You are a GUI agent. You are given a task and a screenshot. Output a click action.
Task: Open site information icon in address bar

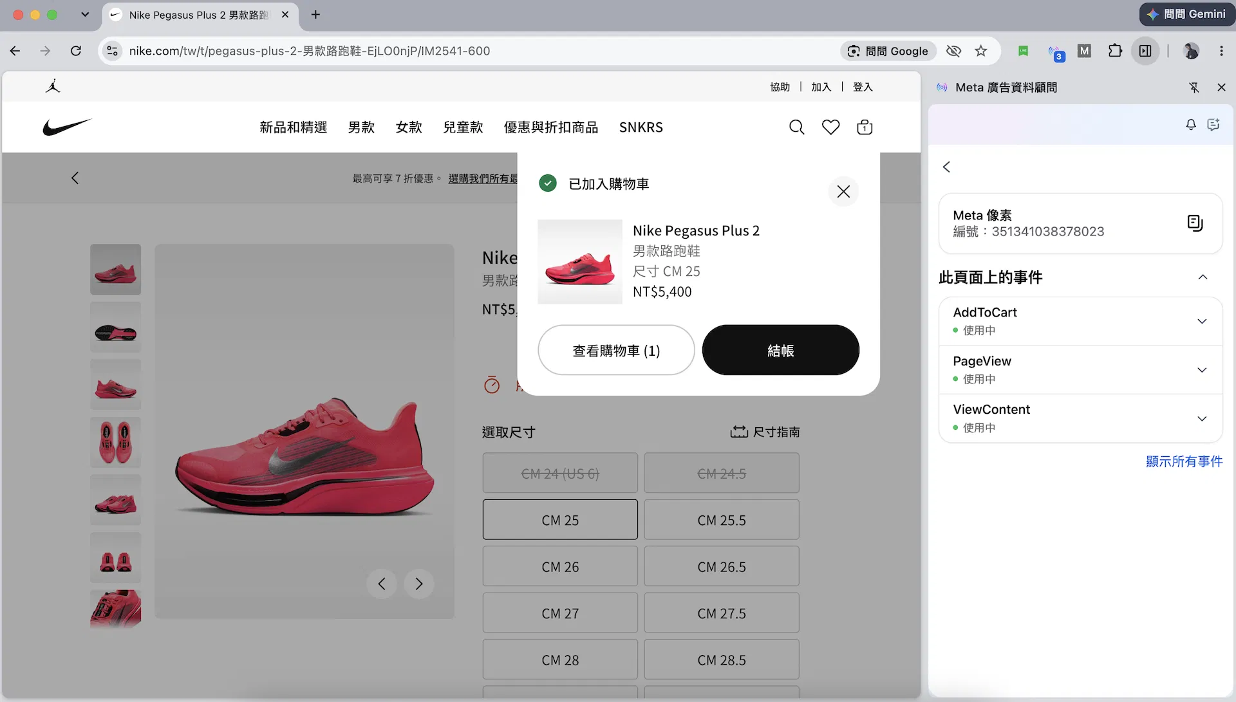112,51
